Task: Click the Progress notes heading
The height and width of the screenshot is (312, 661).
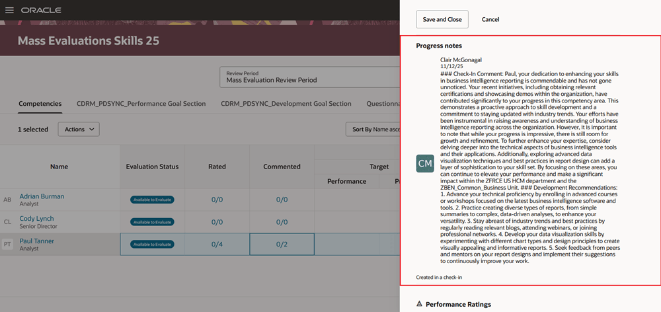Action: 439,46
